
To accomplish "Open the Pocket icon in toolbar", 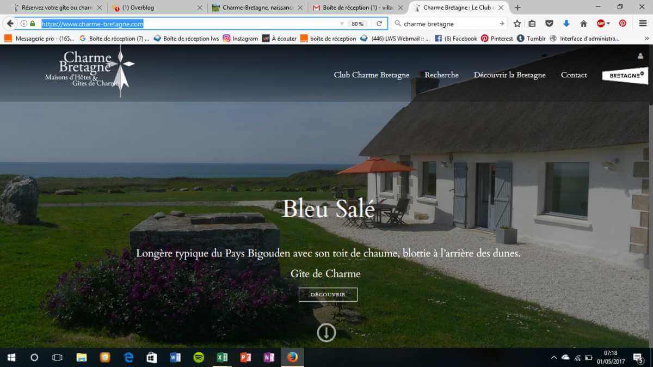I will (549, 24).
